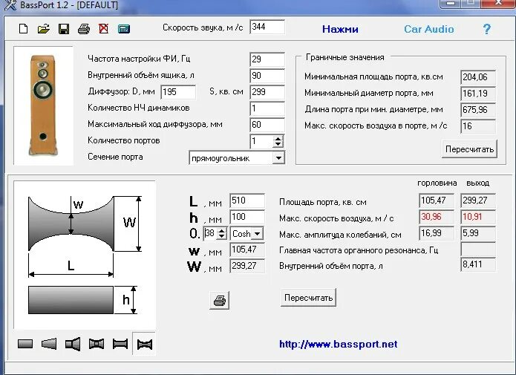Viewport: 516px width, 375px height.
Task: Click port internal volume value 8,411
Action: pyautogui.click(x=478, y=264)
